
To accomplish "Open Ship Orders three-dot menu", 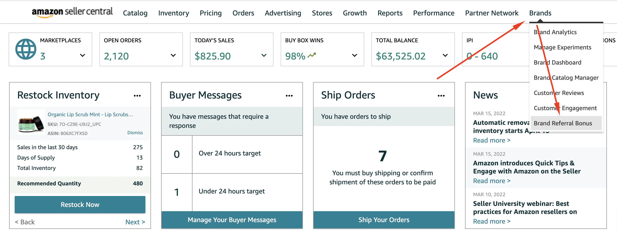I will [x=441, y=96].
